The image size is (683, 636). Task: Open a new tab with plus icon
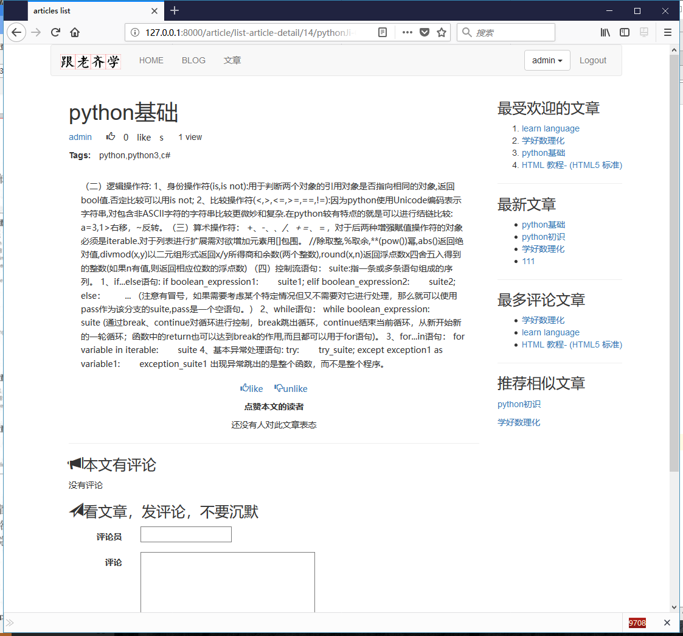pos(175,10)
